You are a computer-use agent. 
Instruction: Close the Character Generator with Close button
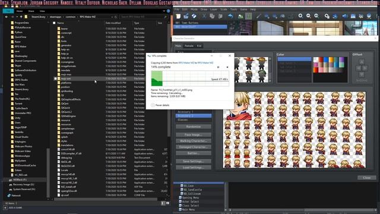[367, 178]
